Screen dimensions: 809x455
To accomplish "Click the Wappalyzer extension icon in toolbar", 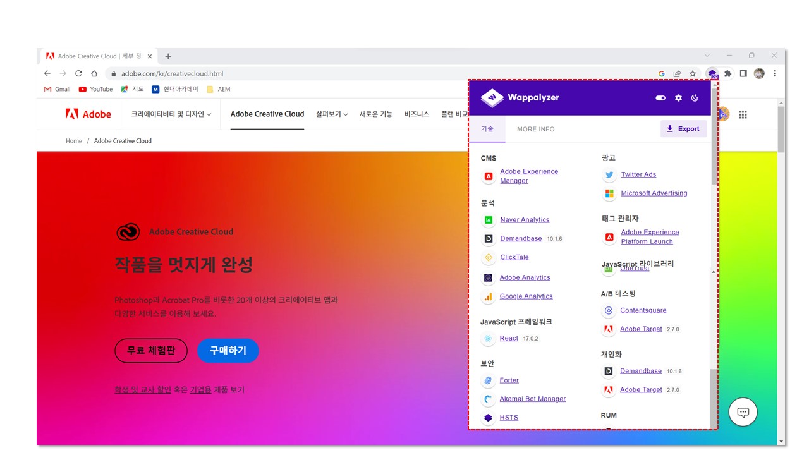I will coord(712,74).
